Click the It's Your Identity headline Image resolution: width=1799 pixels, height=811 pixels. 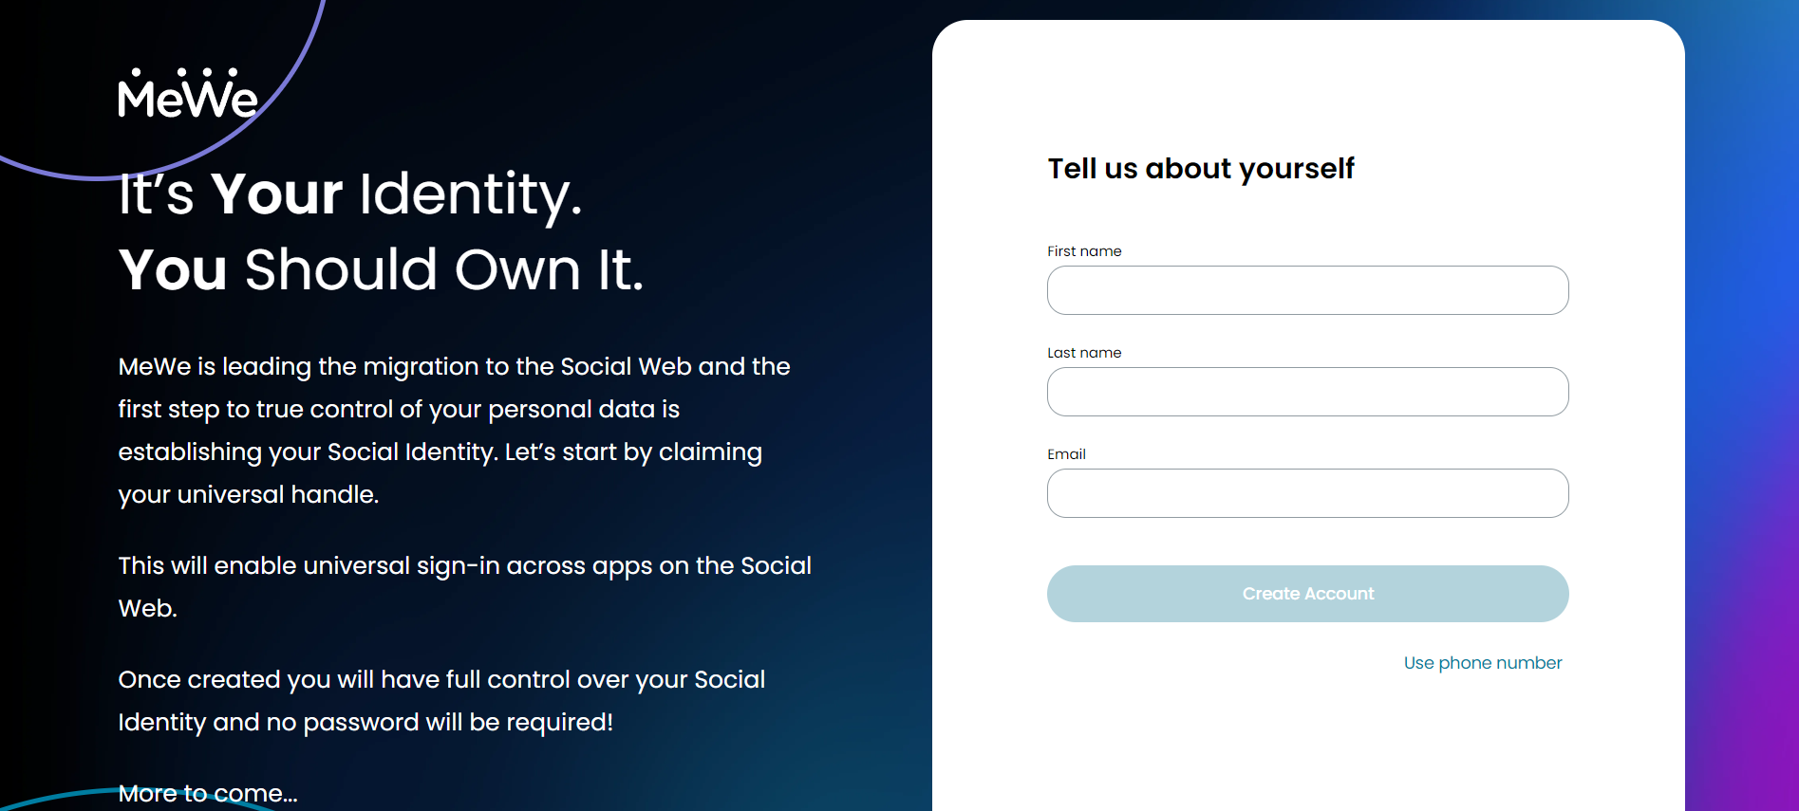pyautogui.click(x=350, y=194)
